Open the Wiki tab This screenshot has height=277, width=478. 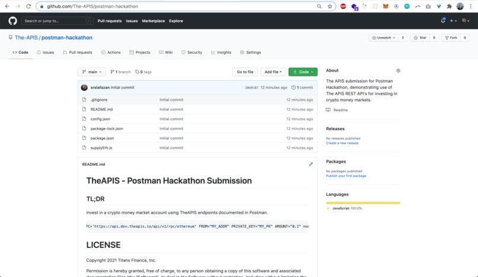click(166, 52)
